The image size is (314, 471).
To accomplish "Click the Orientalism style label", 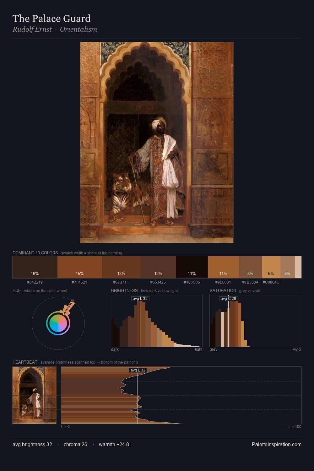I will pyautogui.click(x=78, y=30).
